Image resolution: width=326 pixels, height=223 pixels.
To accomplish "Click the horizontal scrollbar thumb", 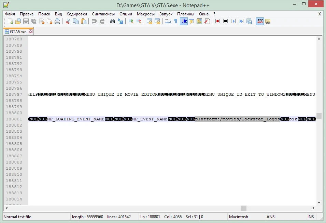I will (243, 208).
